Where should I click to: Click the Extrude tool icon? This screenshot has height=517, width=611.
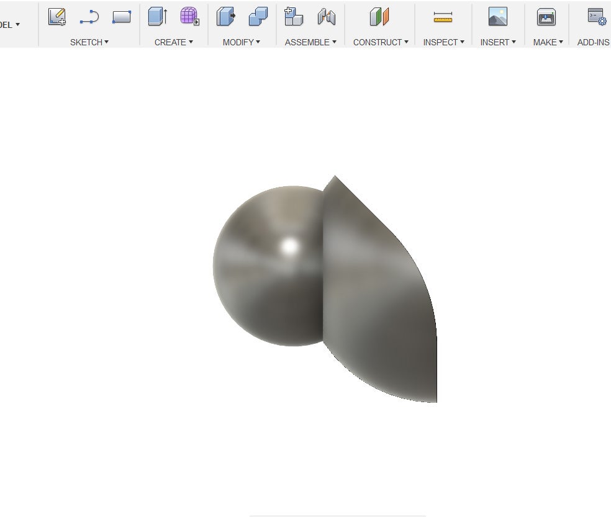(x=157, y=17)
